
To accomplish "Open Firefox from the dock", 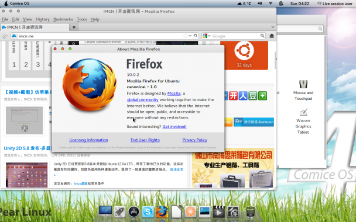I will [162, 212].
